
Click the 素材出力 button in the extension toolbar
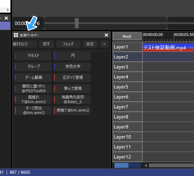25,44
